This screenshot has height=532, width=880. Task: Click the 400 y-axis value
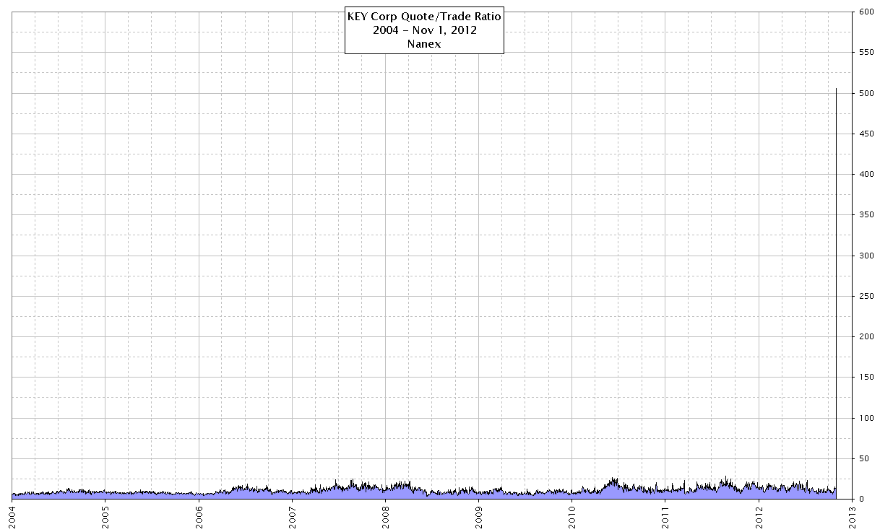866,174
